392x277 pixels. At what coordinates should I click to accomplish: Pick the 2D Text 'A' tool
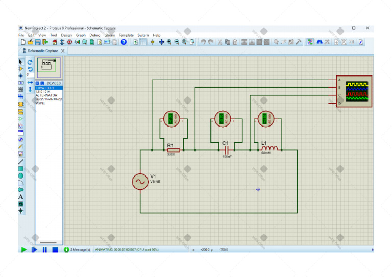[21, 196]
